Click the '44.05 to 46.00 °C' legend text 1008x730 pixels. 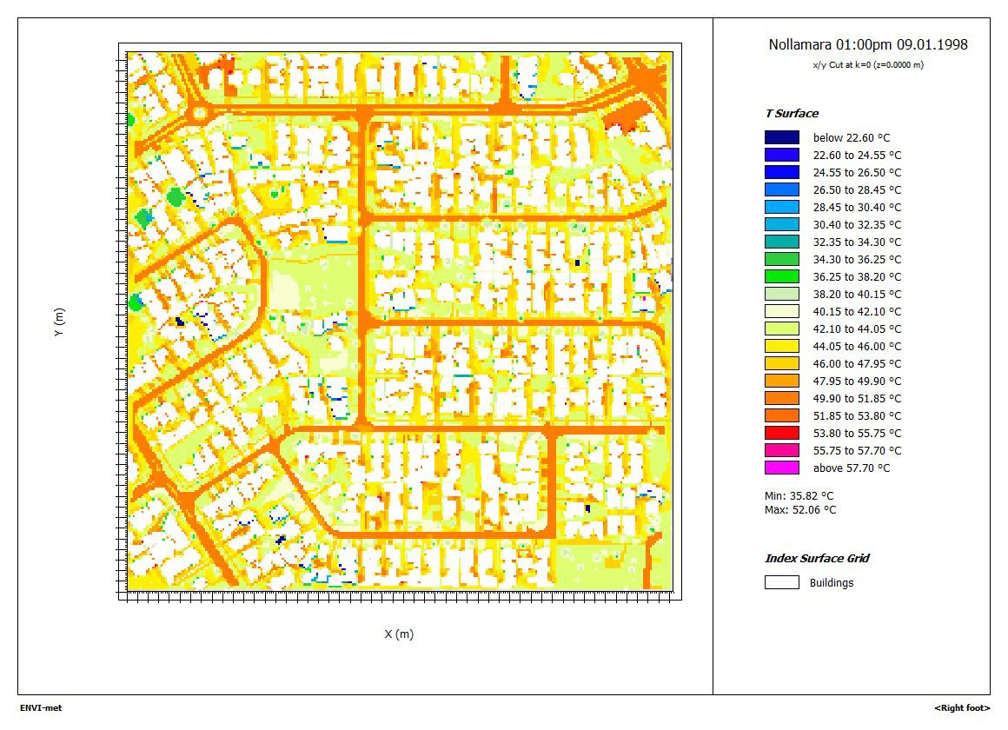pos(857,346)
